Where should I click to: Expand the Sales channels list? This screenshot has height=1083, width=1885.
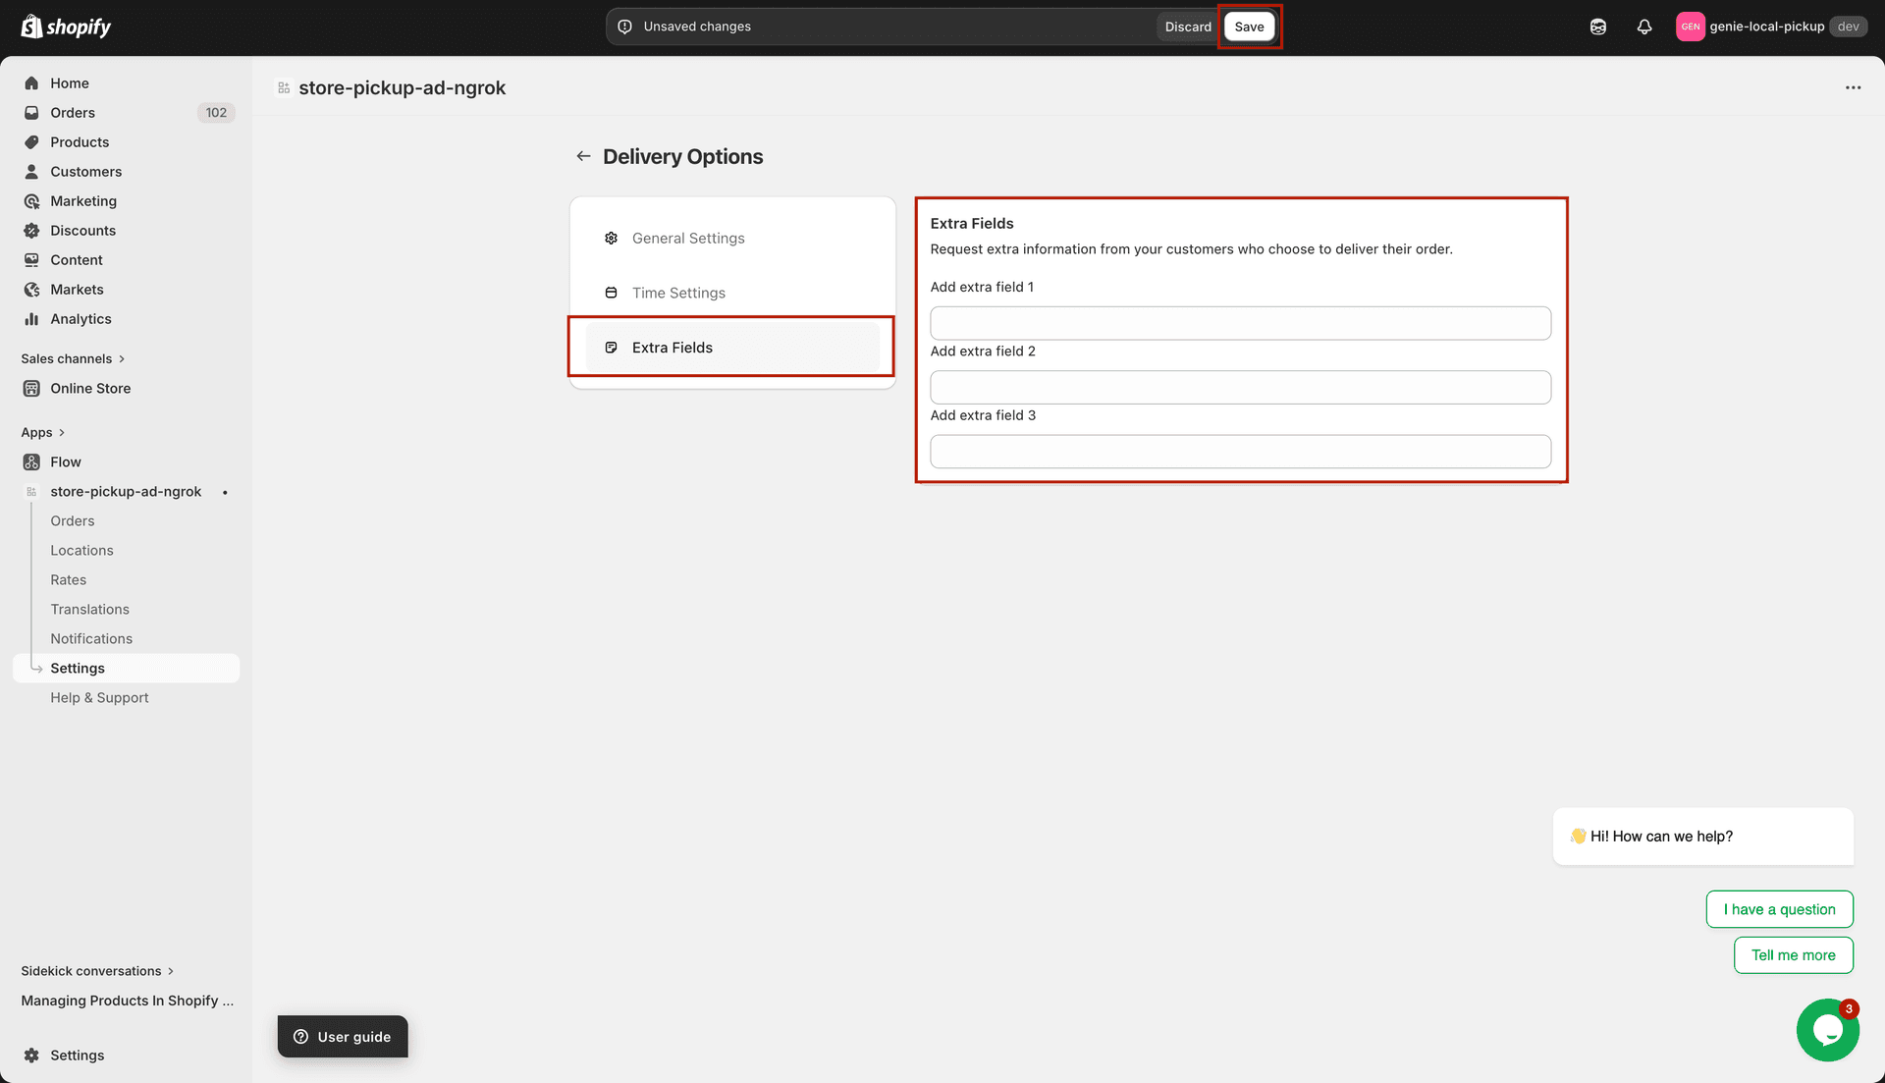coord(74,358)
